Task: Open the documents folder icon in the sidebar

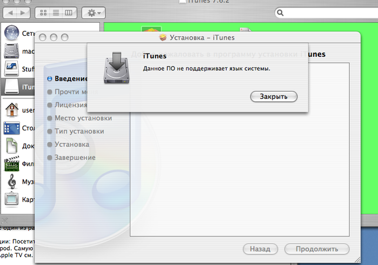Action: pyautogui.click(x=11, y=145)
